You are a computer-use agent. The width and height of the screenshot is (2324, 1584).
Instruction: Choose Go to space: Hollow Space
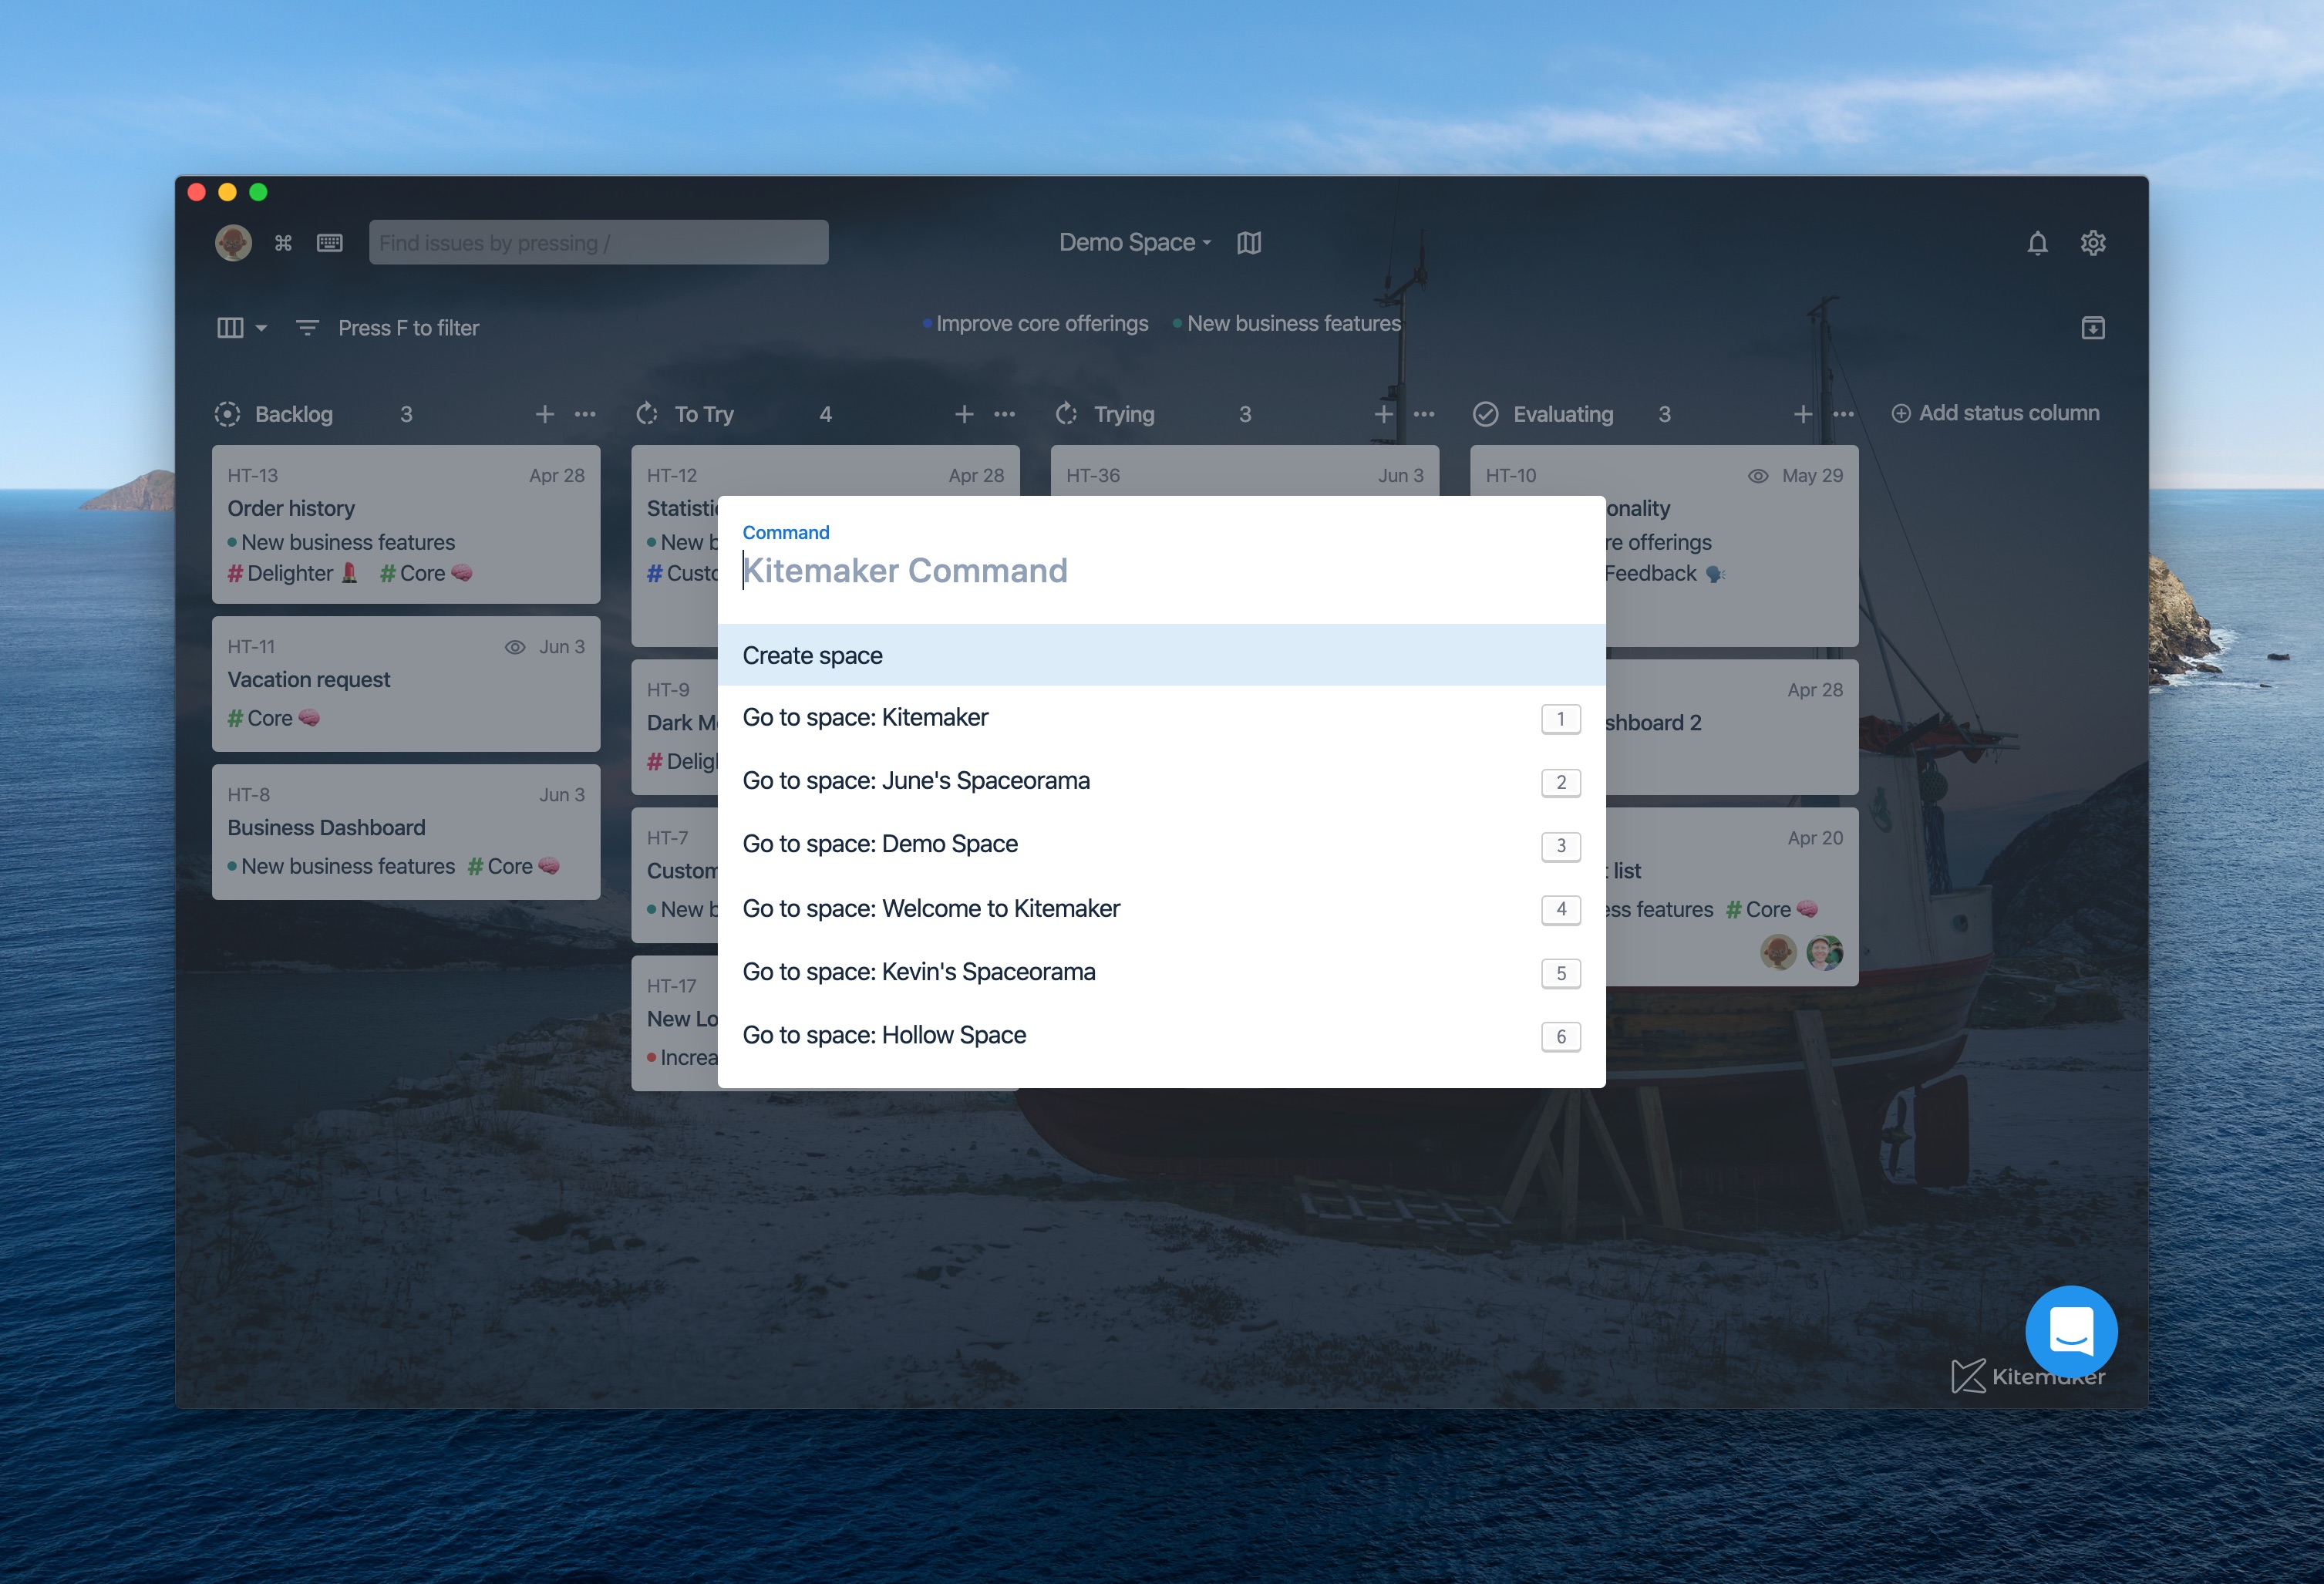click(x=1162, y=1036)
